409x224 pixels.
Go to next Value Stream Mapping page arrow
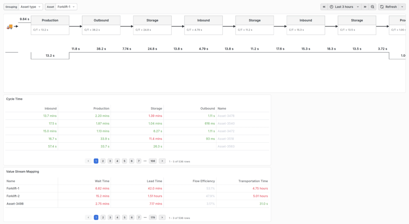click(x=162, y=218)
